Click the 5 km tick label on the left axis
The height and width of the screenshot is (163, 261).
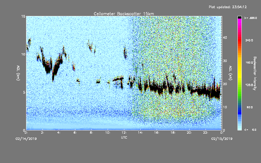pyautogui.click(x=24, y=92)
